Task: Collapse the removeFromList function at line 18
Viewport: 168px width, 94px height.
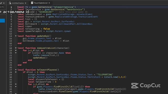Action: click(16, 48)
